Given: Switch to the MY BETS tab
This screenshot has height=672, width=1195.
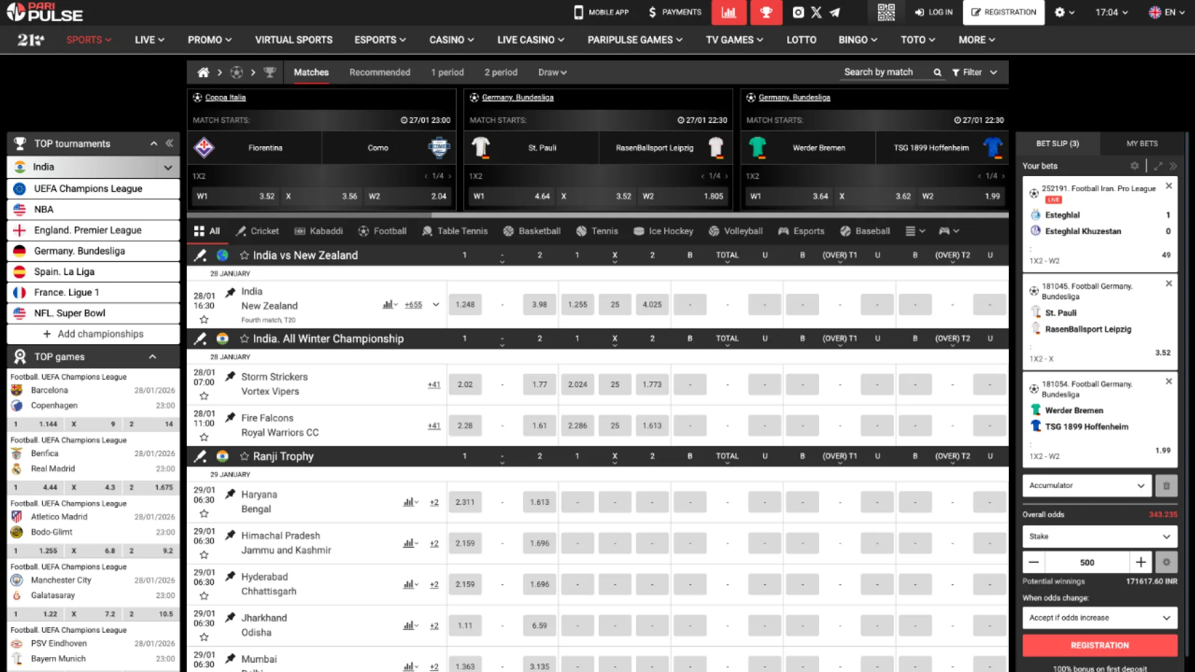Looking at the screenshot, I should tap(1142, 143).
